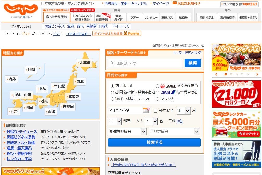Select 首都圏 region on the map
This screenshot has height=175, width=262.
point(68,107)
